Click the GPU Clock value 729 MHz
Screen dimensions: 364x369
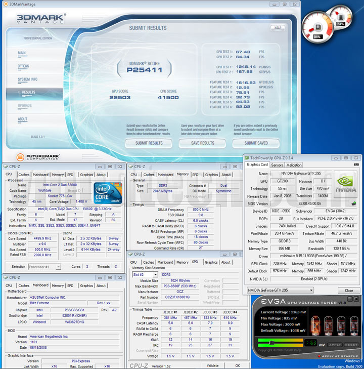(x=280, y=264)
